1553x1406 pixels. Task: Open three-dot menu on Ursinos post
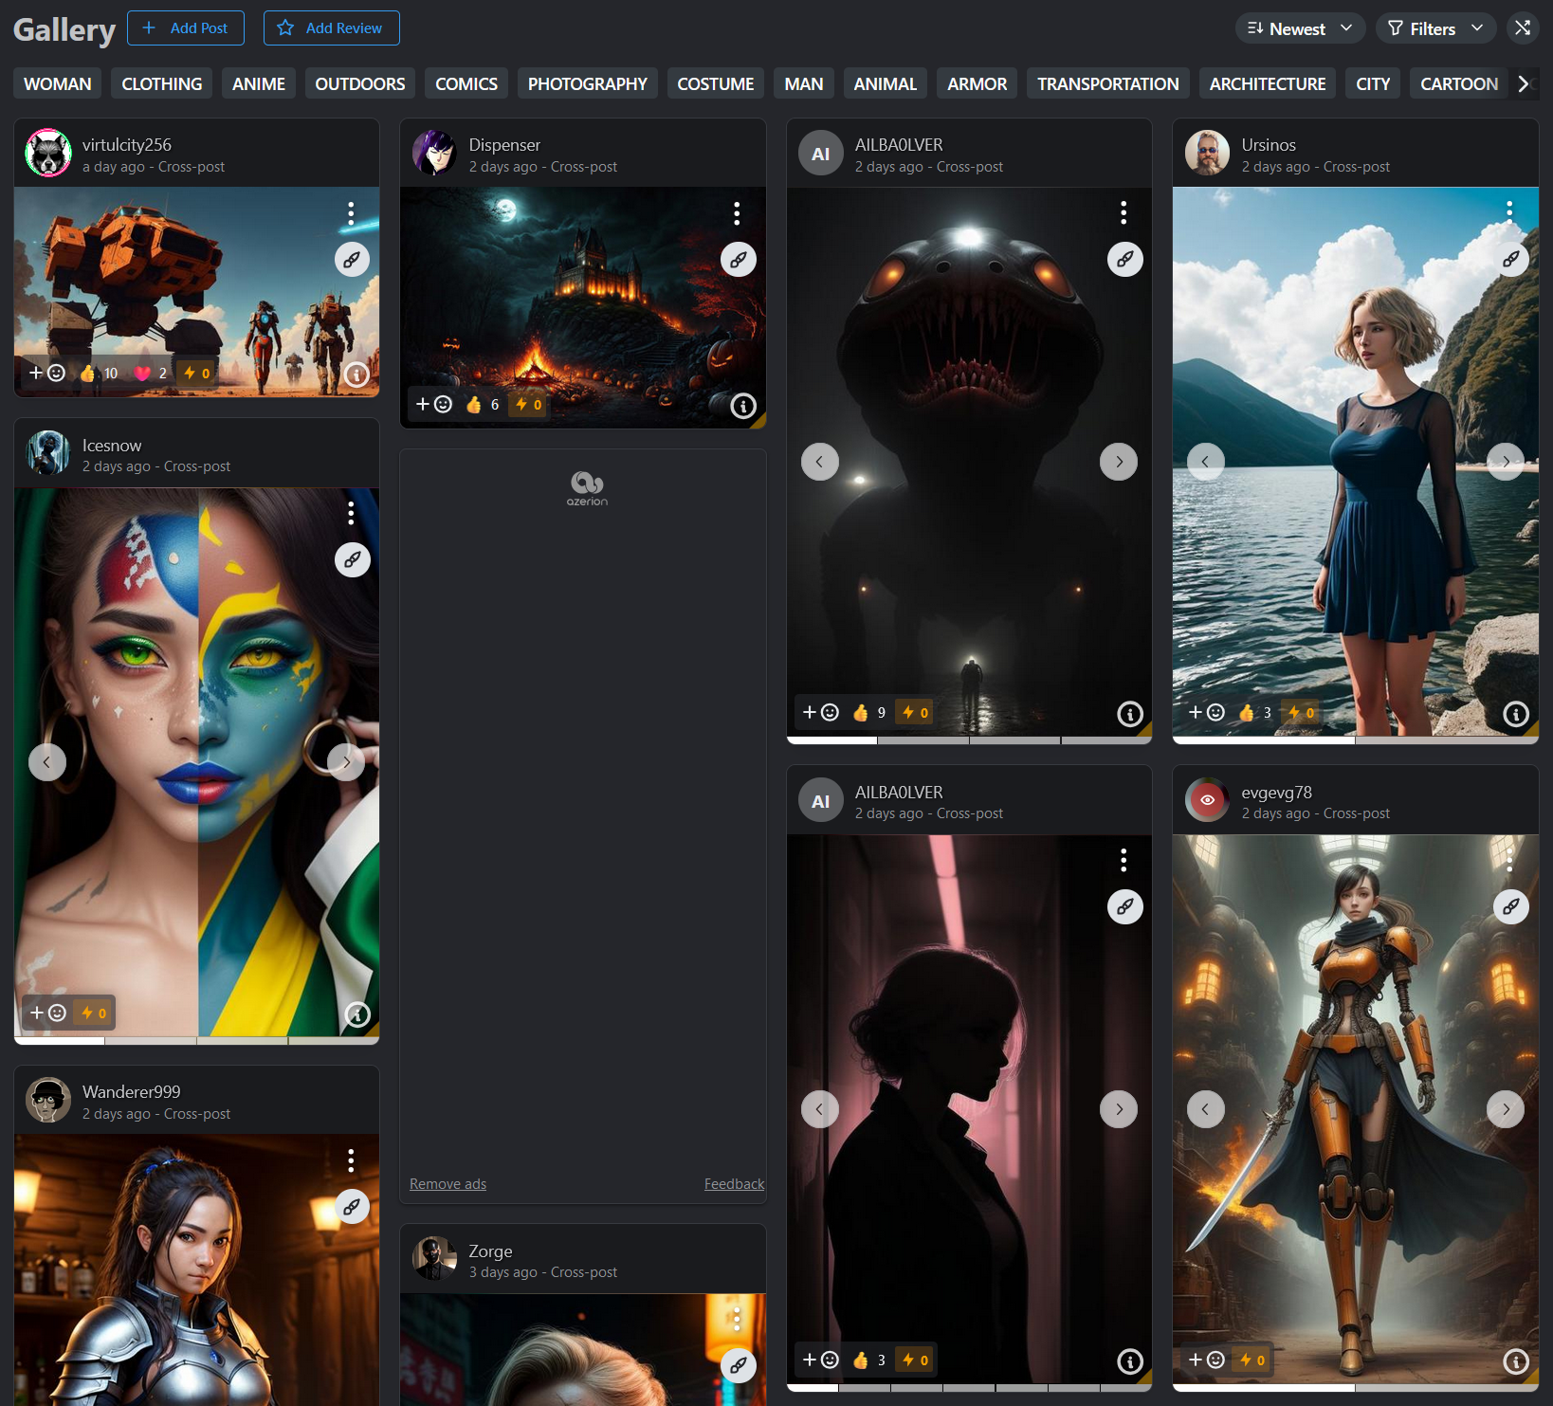tap(1509, 213)
